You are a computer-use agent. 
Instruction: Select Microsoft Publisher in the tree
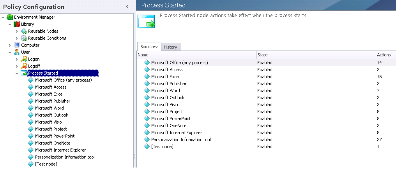tap(53, 101)
